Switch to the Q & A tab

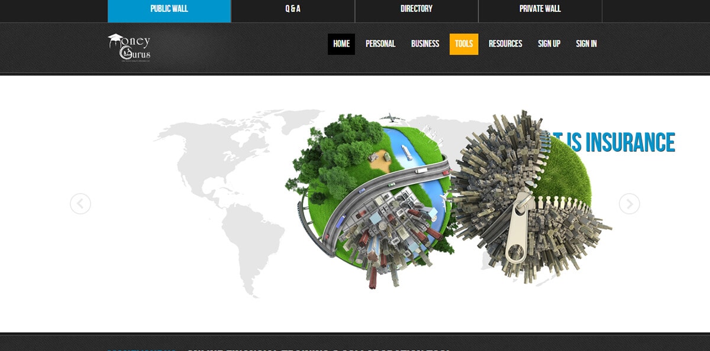click(x=293, y=9)
